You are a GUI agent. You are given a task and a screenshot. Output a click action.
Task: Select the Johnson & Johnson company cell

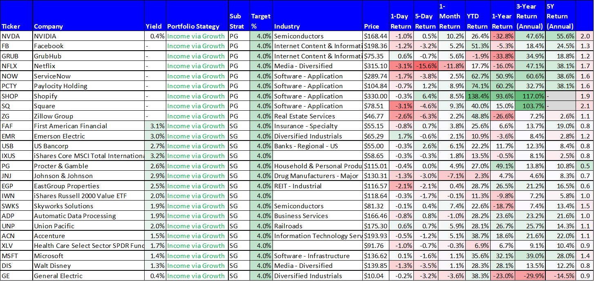pos(89,176)
